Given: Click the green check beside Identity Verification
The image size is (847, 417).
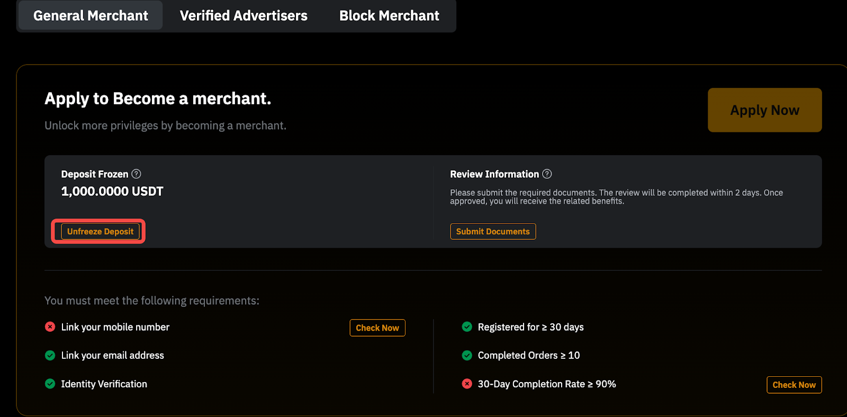Looking at the screenshot, I should [50, 384].
